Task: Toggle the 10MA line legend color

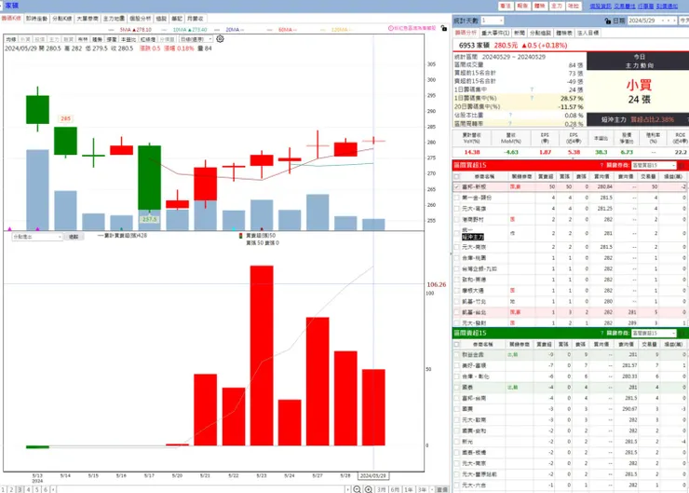Action: (x=165, y=30)
